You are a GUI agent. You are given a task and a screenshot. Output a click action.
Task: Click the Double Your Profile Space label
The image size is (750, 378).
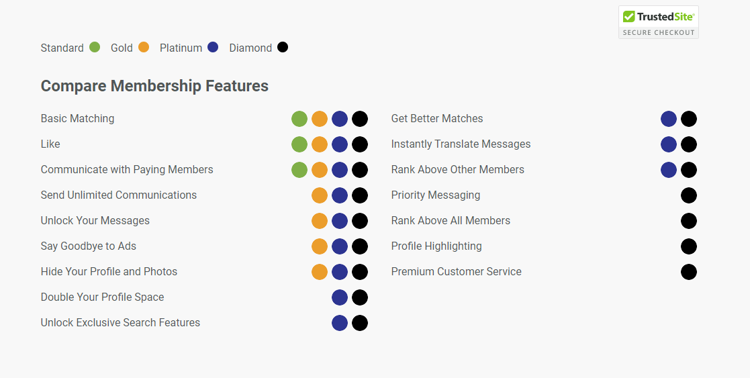(x=102, y=297)
